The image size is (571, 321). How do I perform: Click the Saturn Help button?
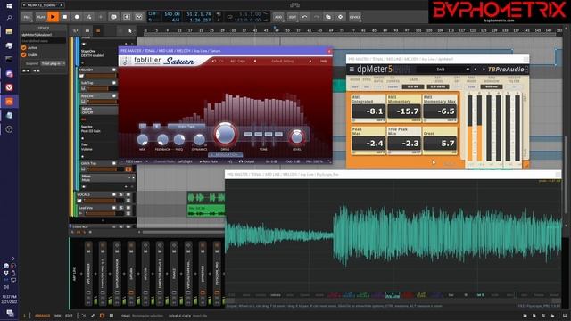323,62
